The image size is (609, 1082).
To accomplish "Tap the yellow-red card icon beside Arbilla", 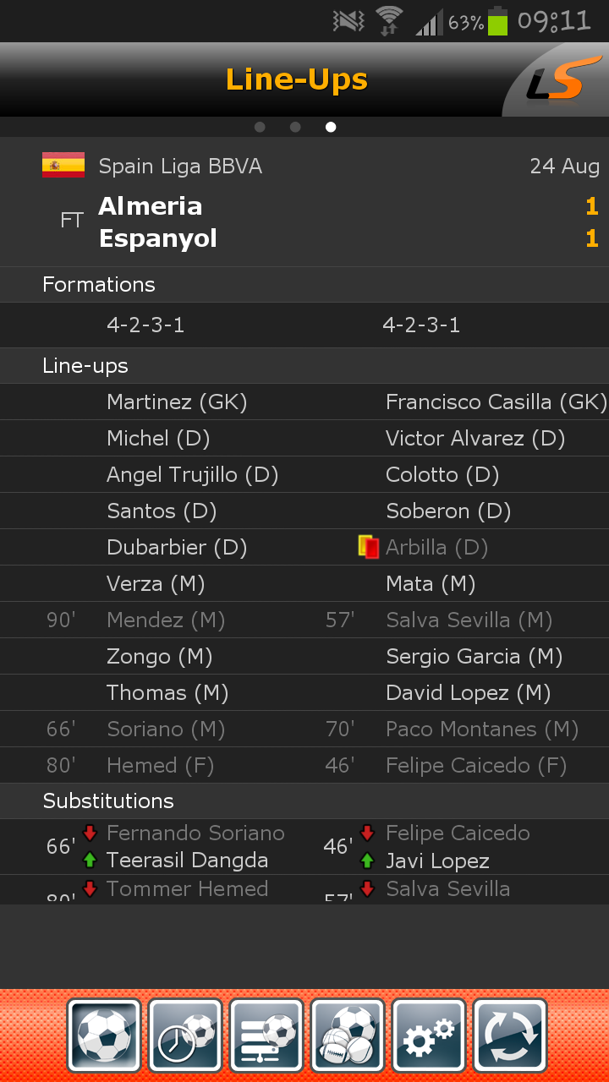I will (369, 547).
